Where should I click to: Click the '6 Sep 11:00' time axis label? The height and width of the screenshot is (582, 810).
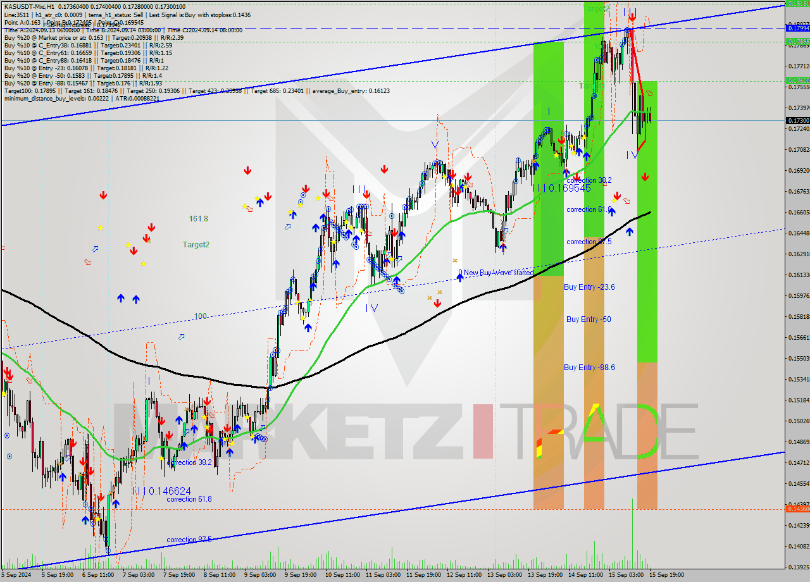point(97,575)
